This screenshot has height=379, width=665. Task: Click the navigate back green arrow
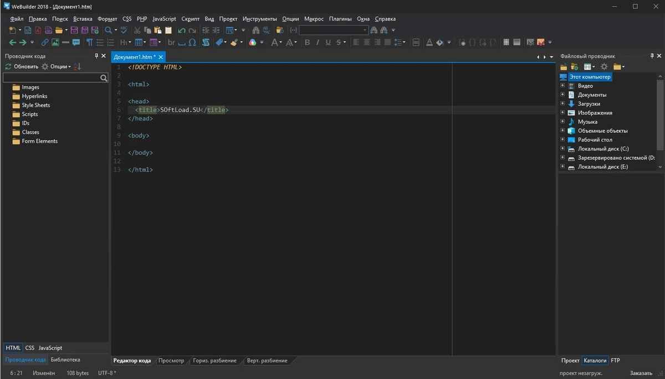point(12,42)
